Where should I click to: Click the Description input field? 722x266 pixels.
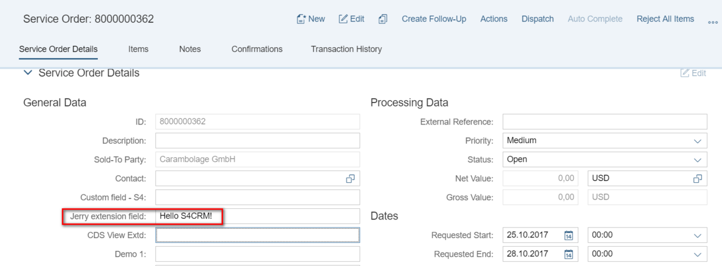point(257,140)
